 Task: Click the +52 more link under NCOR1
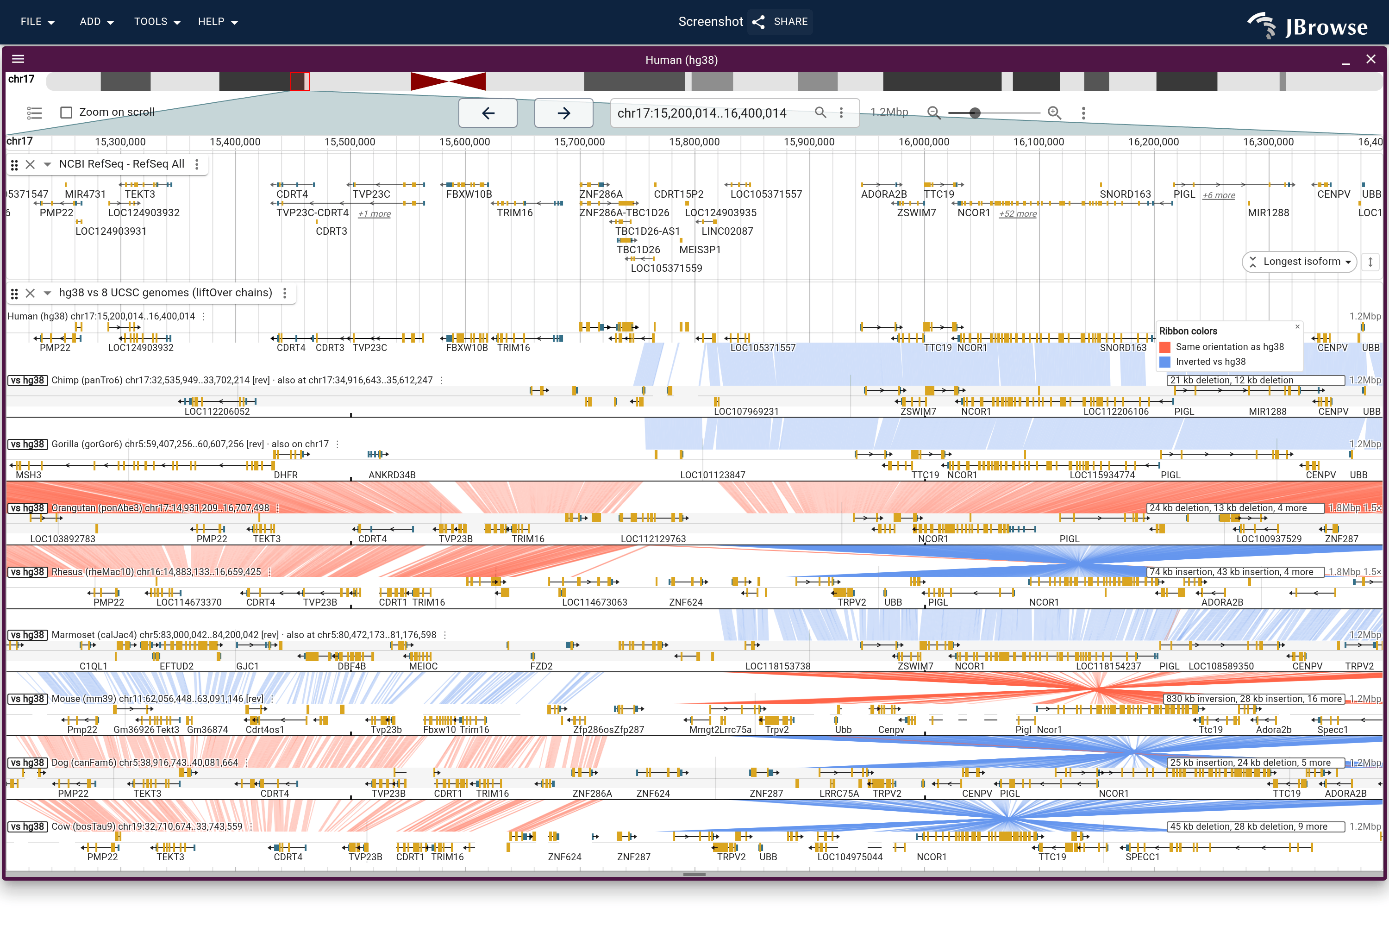pos(1018,214)
